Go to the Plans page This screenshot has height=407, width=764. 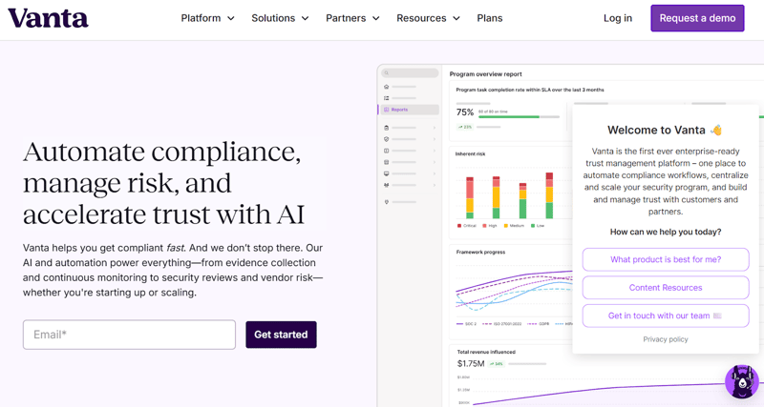click(490, 18)
